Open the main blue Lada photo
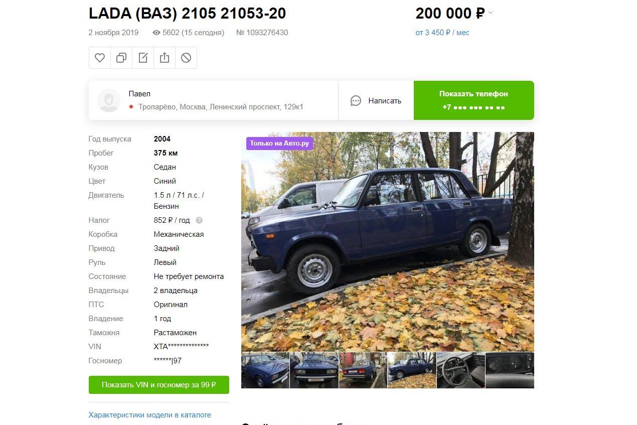 tap(388, 241)
